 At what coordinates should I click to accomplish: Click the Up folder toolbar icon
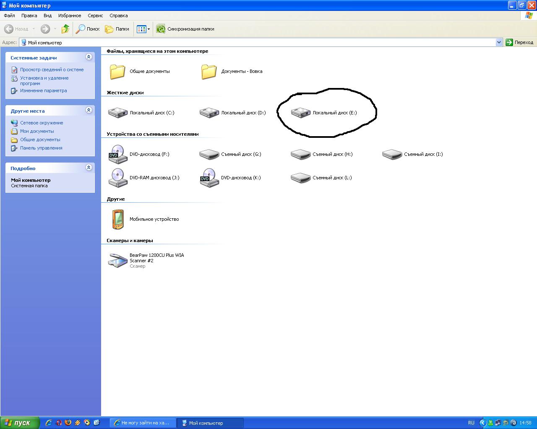point(65,29)
